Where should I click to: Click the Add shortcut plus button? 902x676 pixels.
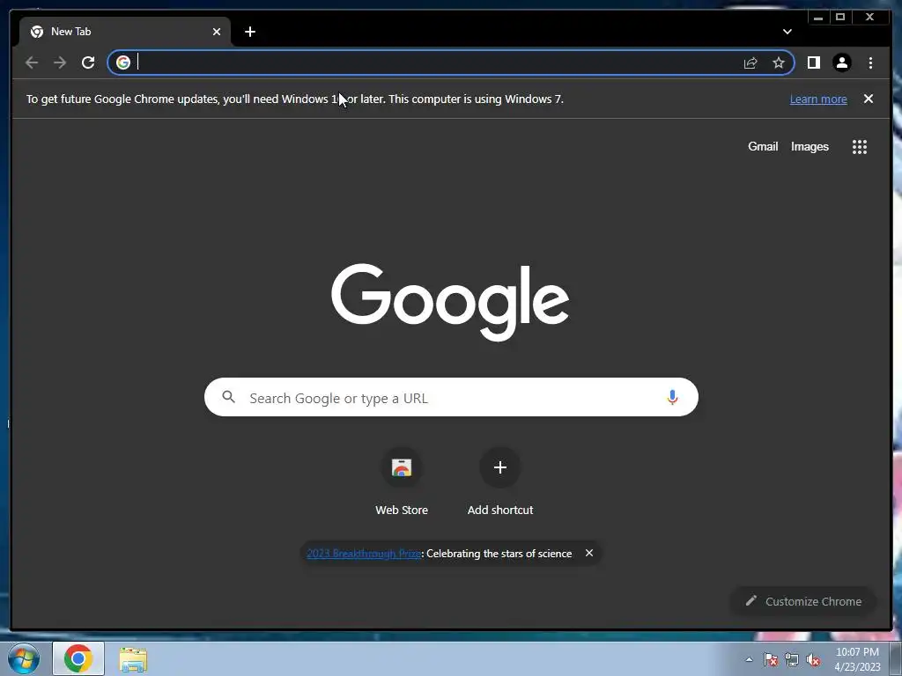[500, 467]
